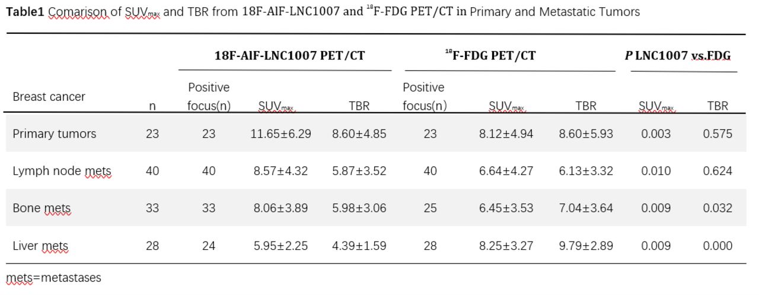Viewport: 759px width, 295px height.
Task: Click the misspelled word Comarison in title
Action: point(79,12)
